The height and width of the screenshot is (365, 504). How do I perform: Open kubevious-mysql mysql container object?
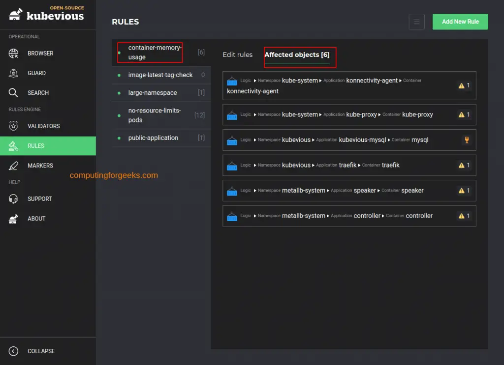point(349,140)
